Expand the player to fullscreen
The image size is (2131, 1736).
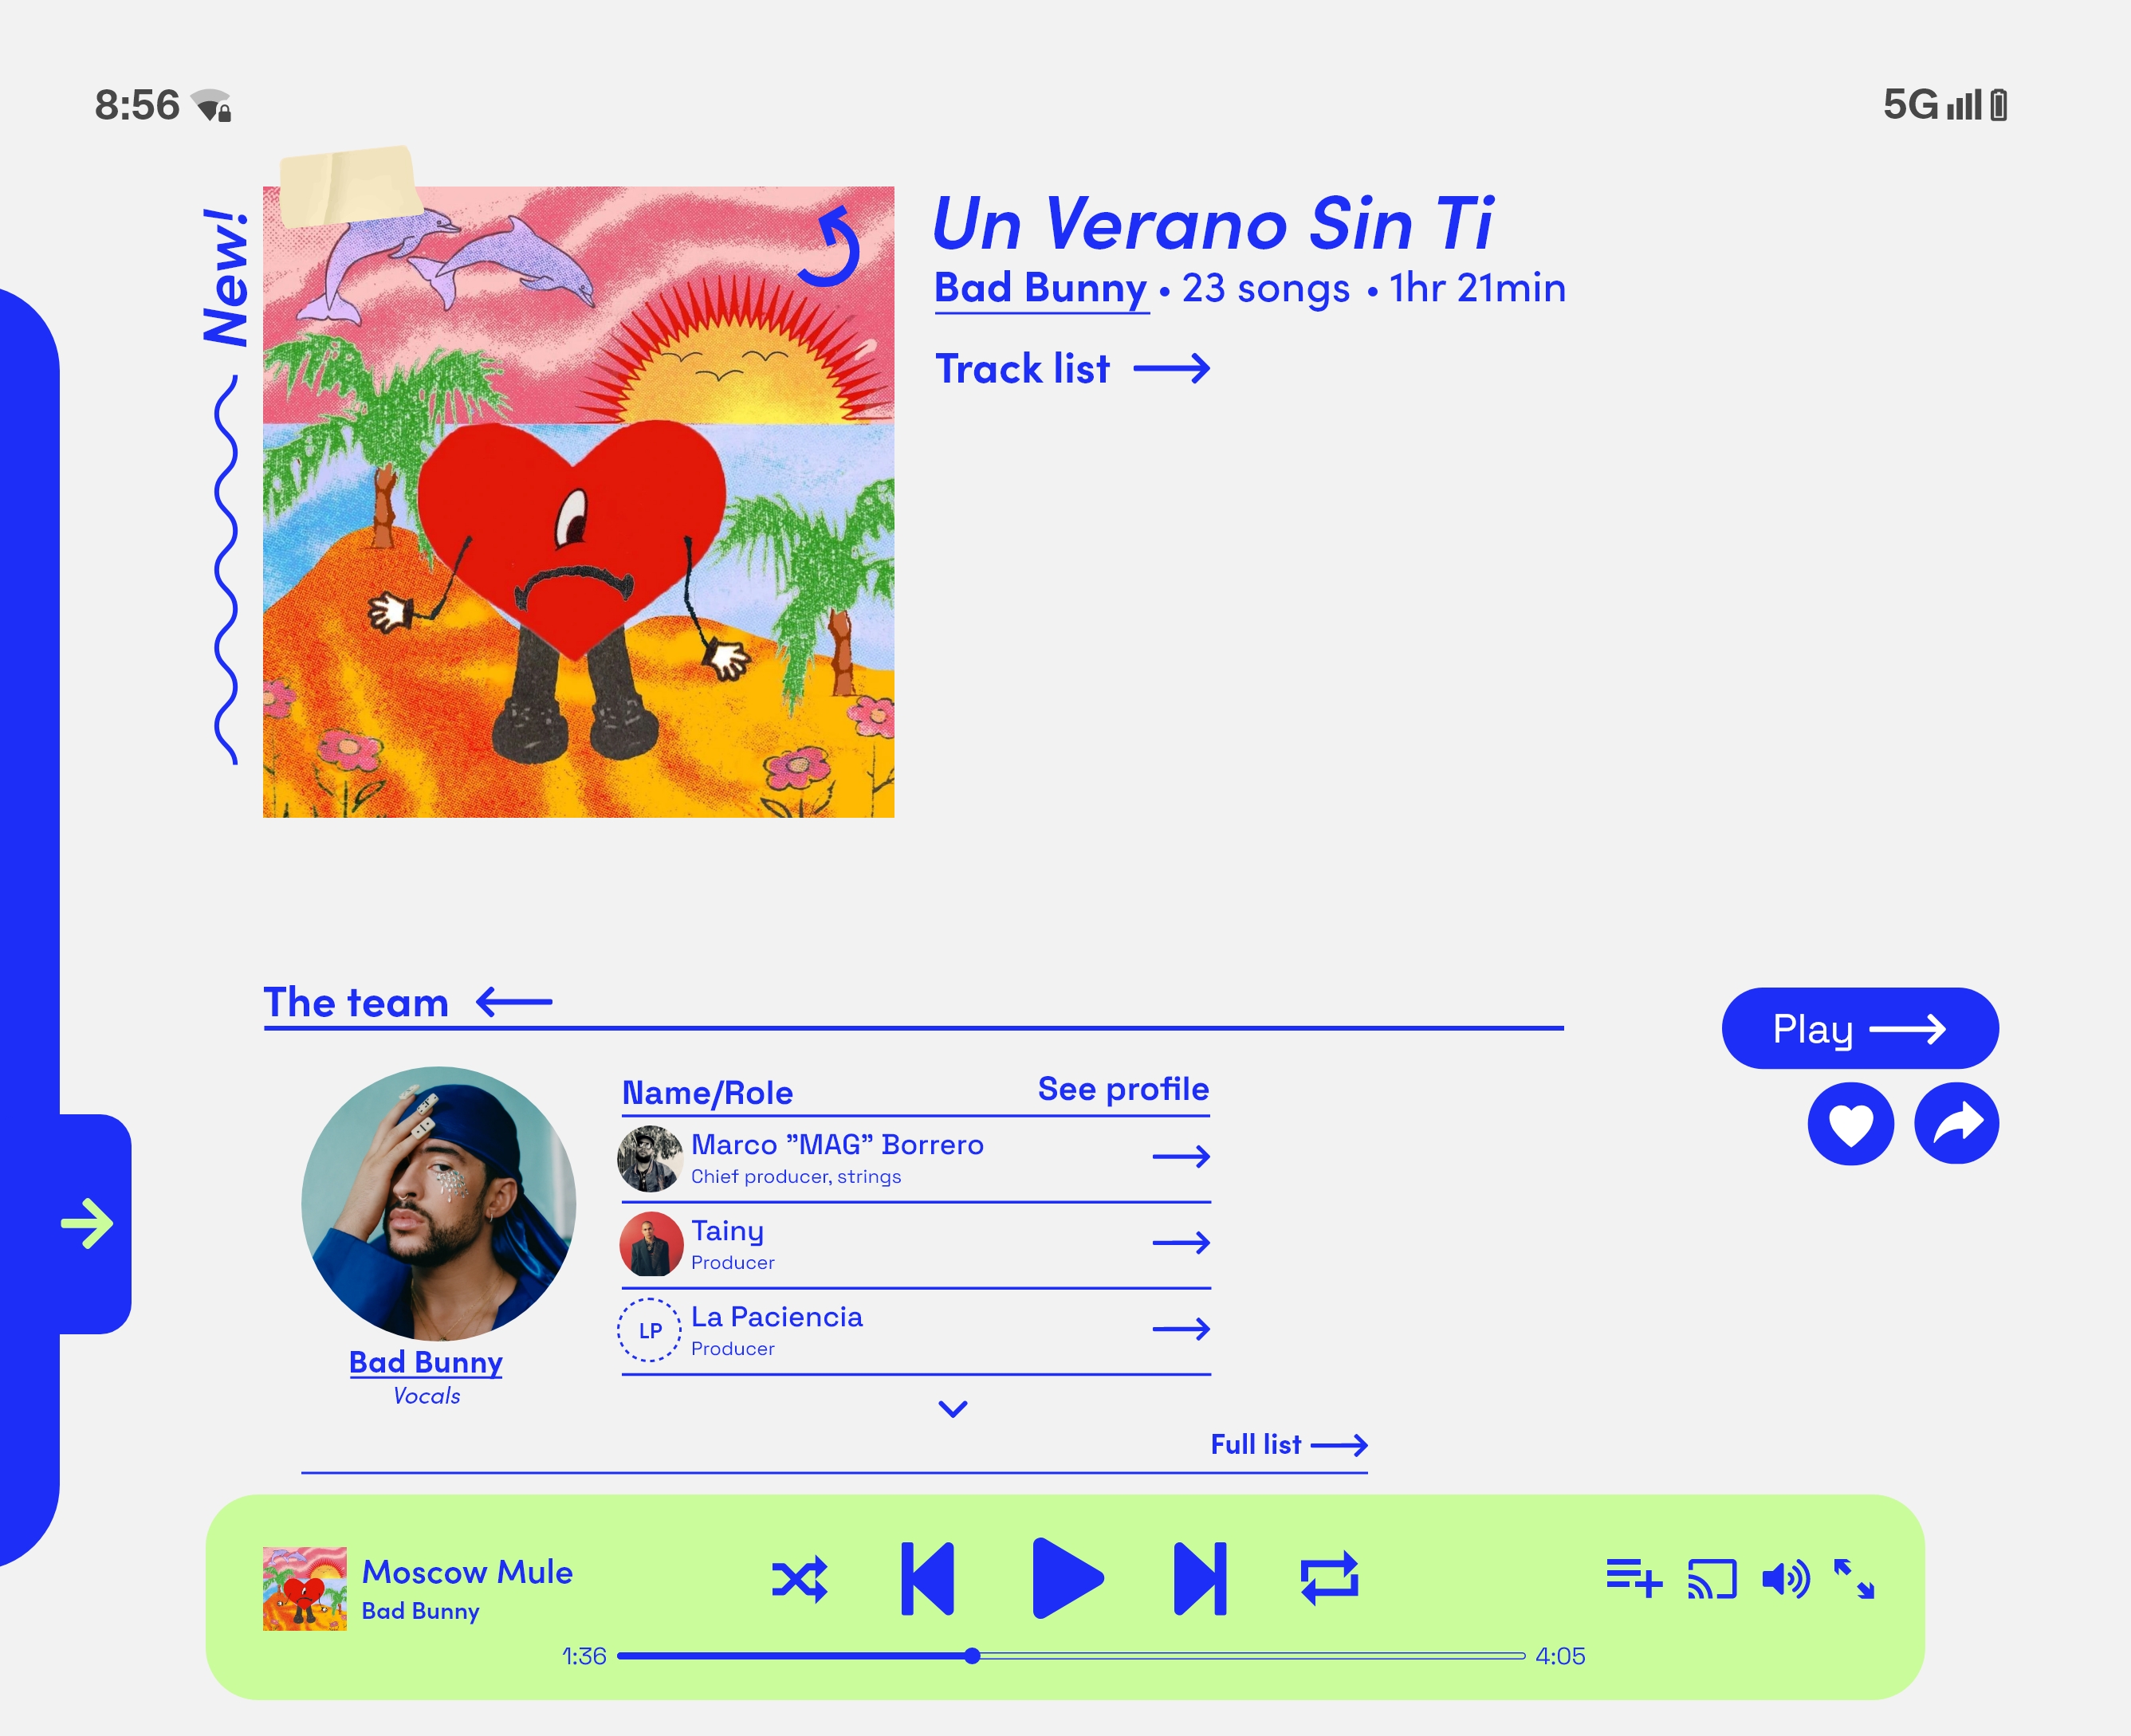pos(1854,1579)
